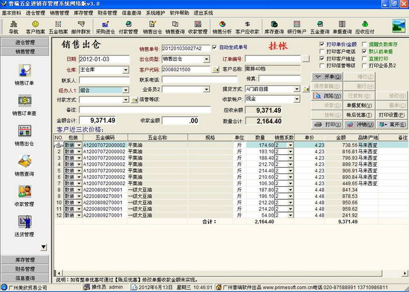The height and width of the screenshot is (292, 409).
Task: Open 收款管理 sidebar icon
Action: (x=25, y=196)
